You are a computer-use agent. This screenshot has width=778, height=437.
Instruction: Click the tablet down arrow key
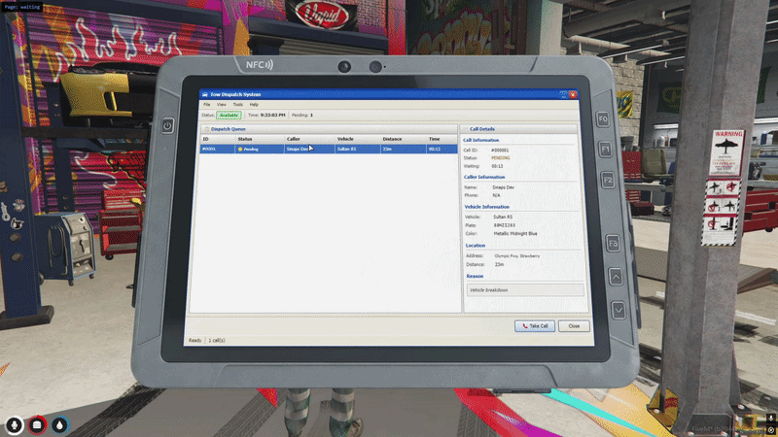click(x=619, y=311)
